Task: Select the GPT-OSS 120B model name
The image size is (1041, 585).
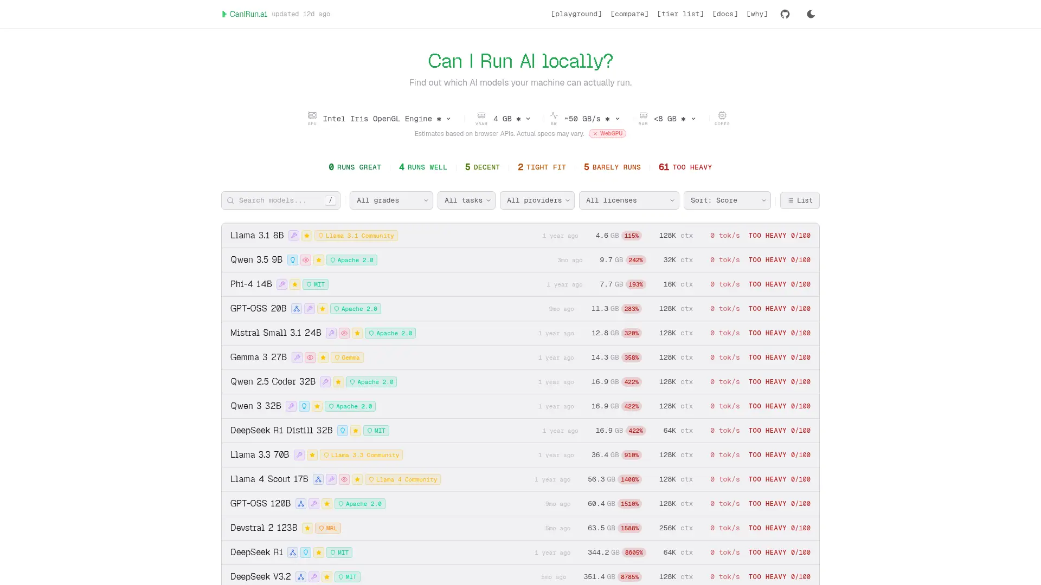Action: click(261, 503)
